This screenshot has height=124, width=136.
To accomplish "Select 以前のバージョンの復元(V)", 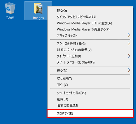I will click(x=90, y=50).
